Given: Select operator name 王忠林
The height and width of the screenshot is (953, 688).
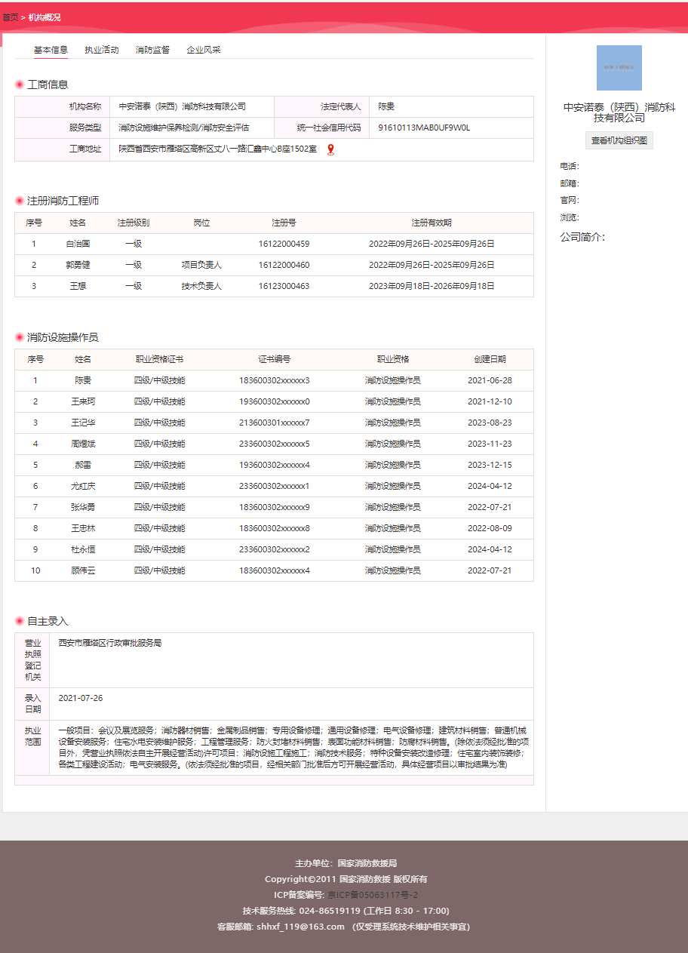Looking at the screenshot, I should point(83,528).
